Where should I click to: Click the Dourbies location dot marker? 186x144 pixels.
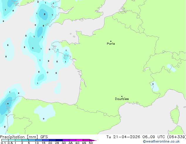(122, 96)
